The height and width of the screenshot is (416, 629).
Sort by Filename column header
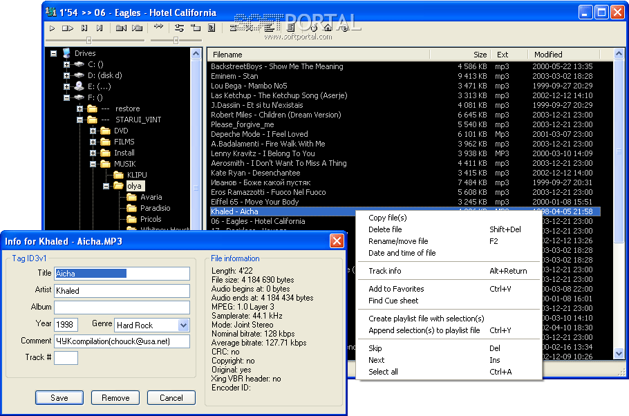click(x=319, y=55)
